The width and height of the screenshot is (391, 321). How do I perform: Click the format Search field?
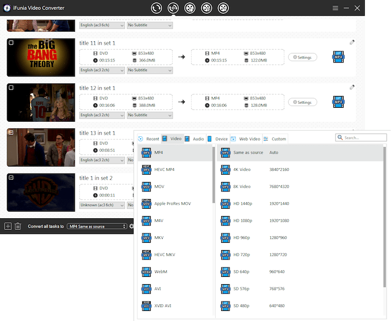361,137
